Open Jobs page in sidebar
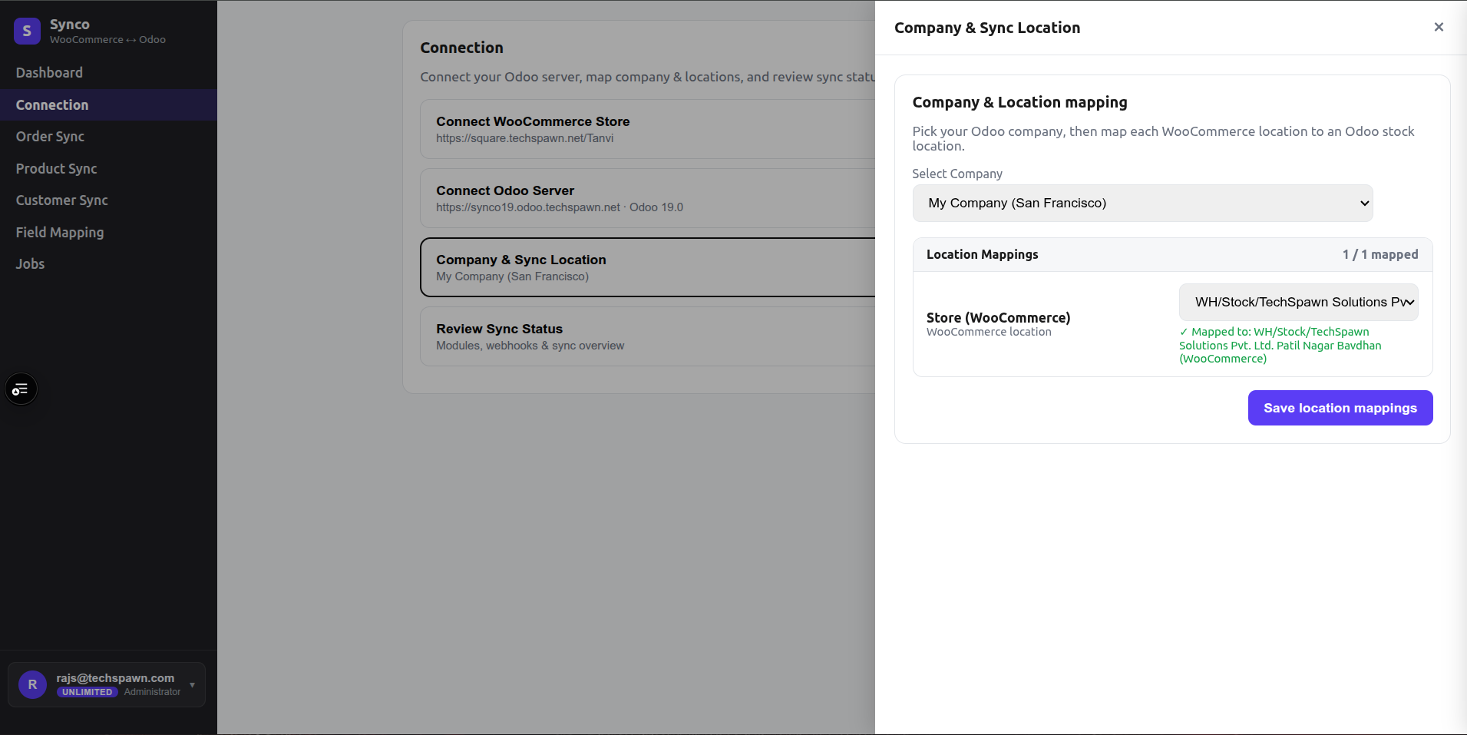This screenshot has height=735, width=1467. coord(108,263)
